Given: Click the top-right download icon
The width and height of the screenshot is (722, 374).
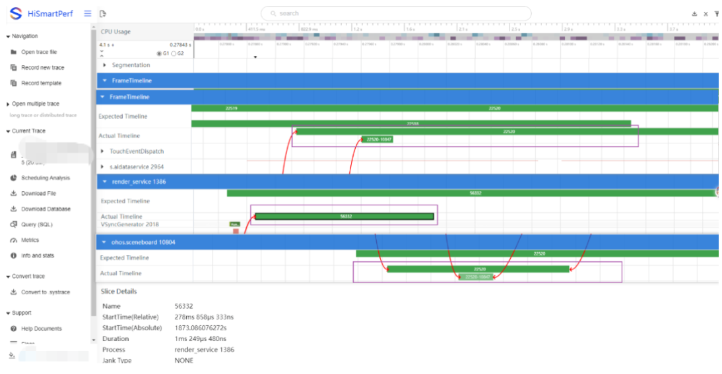Looking at the screenshot, I should pos(694,14).
